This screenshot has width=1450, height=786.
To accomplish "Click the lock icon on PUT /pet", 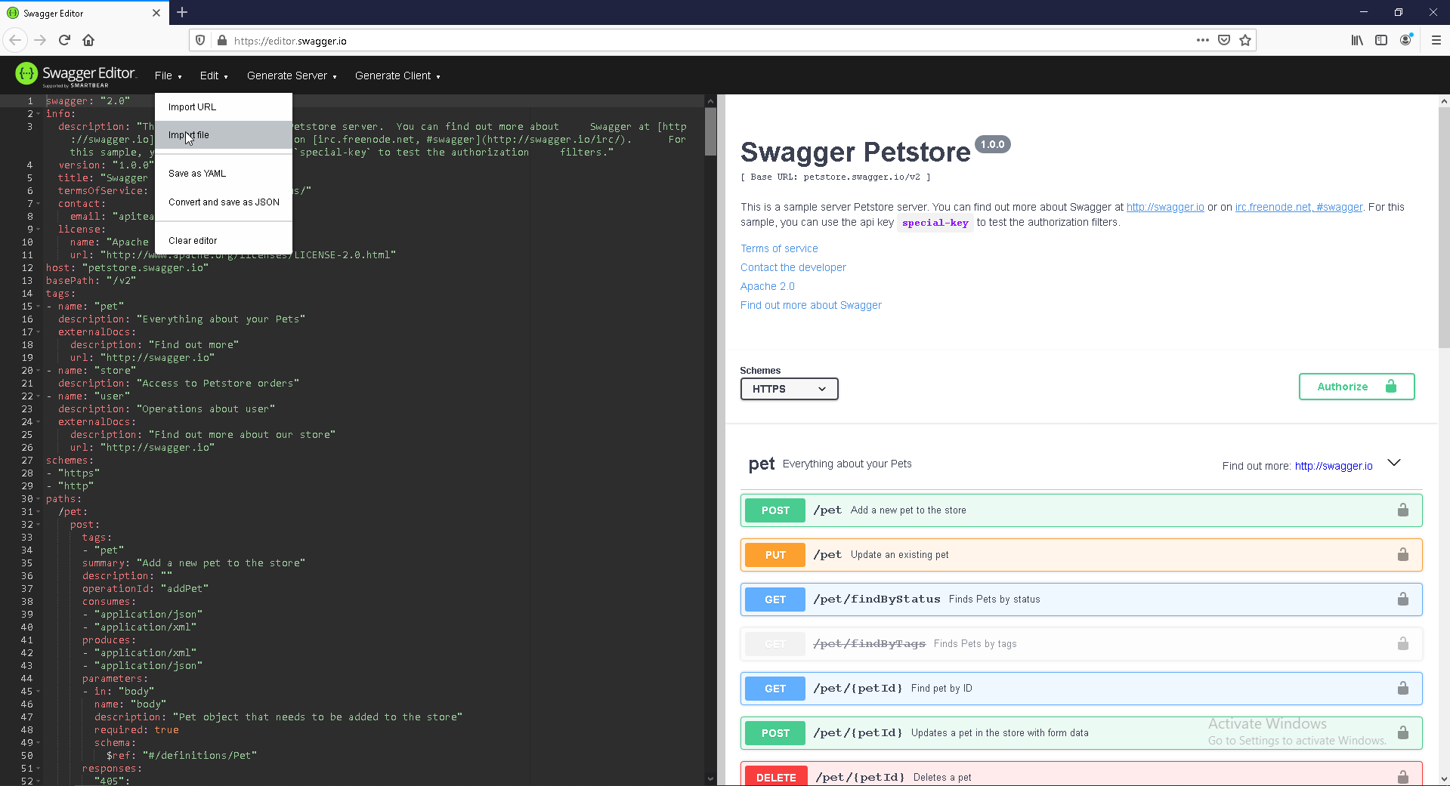I will click(x=1402, y=555).
